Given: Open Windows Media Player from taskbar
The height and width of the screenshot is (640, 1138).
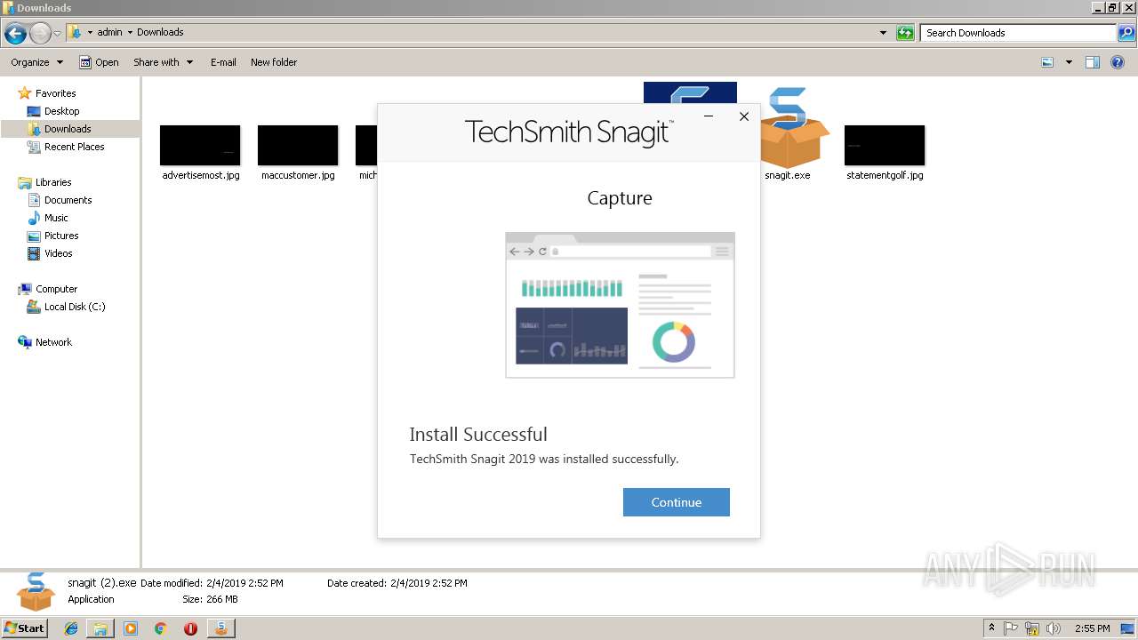Looking at the screenshot, I should 131,628.
